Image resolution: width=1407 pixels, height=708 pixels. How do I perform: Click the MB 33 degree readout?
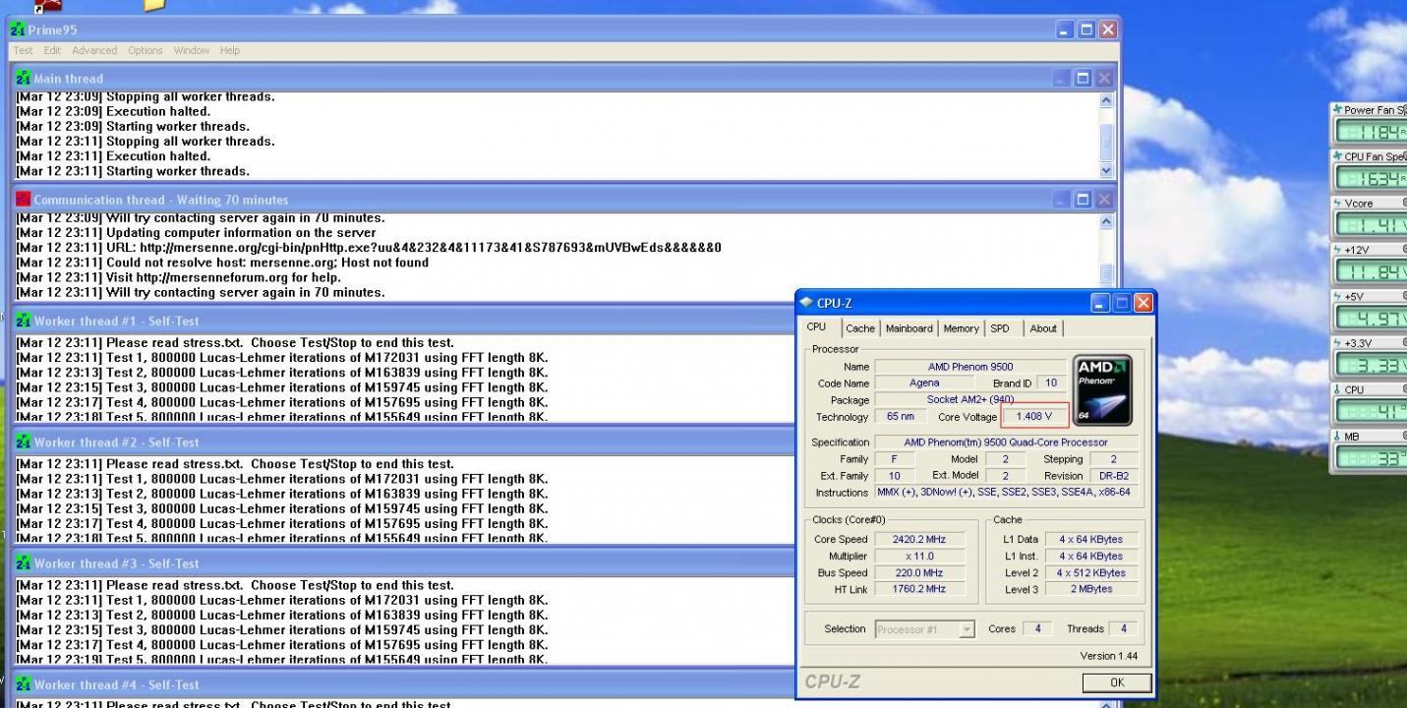pyautogui.click(x=1372, y=457)
